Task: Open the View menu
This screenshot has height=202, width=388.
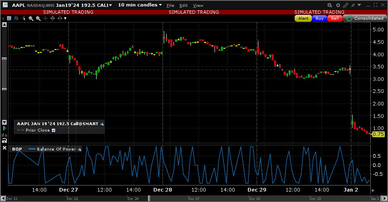Action: (x=198, y=6)
